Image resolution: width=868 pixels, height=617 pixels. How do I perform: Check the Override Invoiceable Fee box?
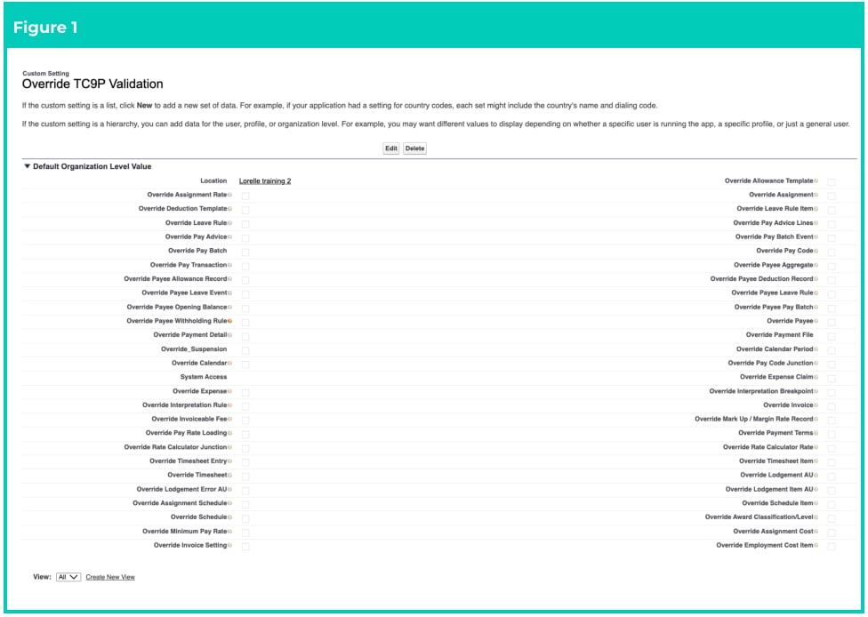click(245, 420)
